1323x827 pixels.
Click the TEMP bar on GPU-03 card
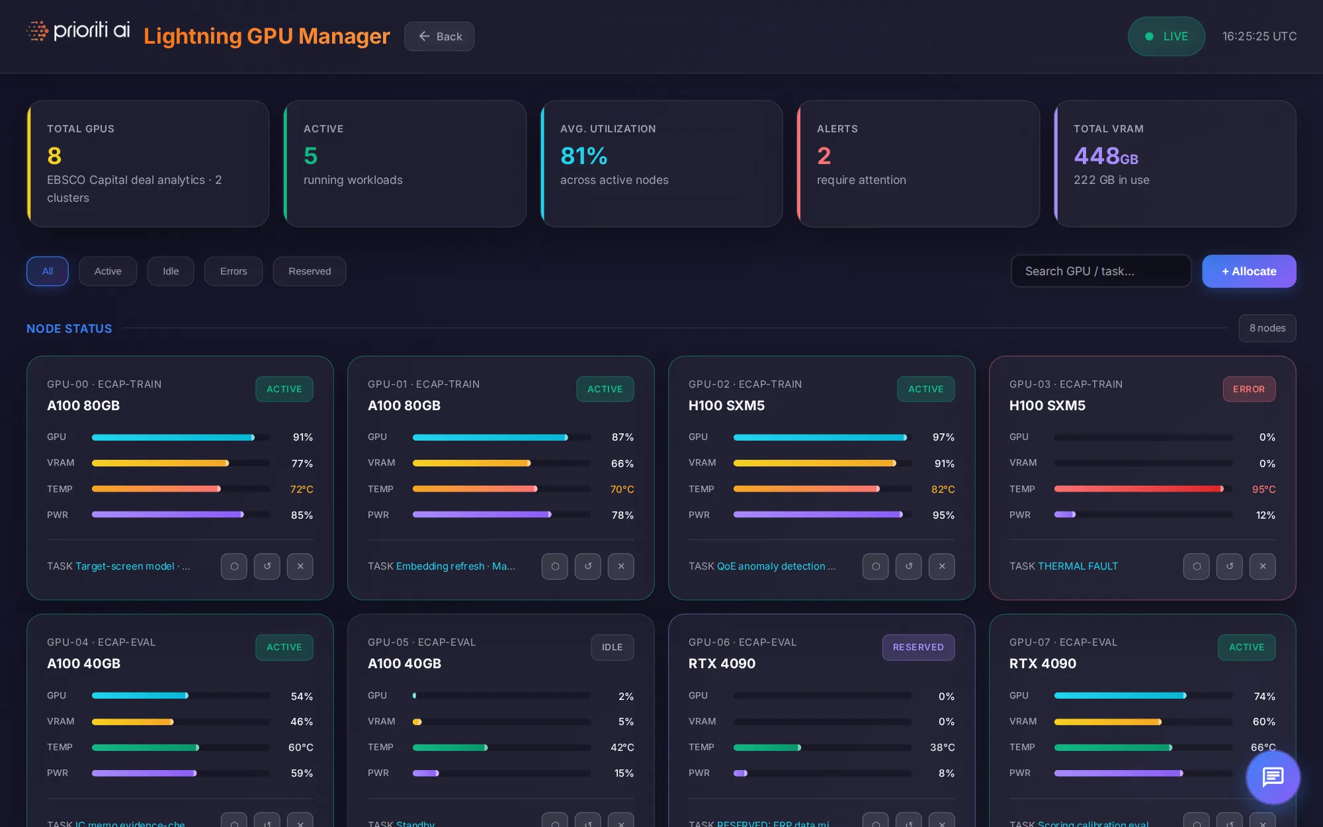click(x=1143, y=489)
